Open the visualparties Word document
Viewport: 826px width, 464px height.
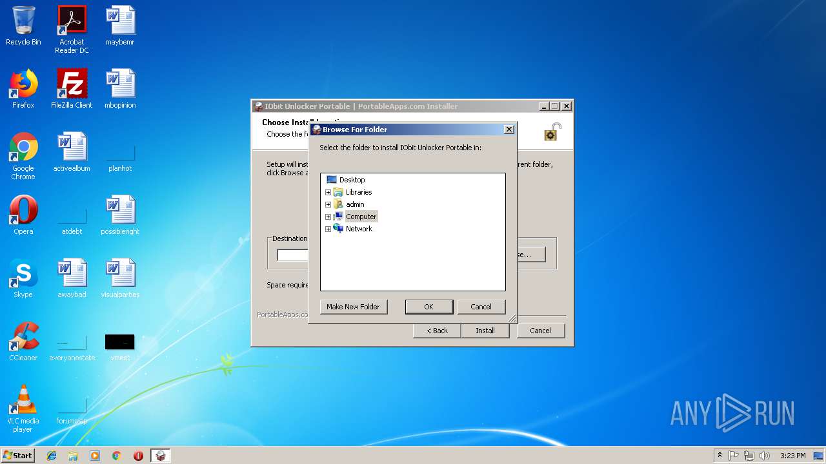click(120, 278)
